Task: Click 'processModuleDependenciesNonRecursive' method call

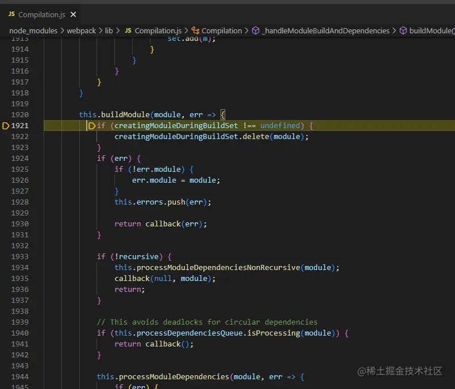Action: (218, 267)
